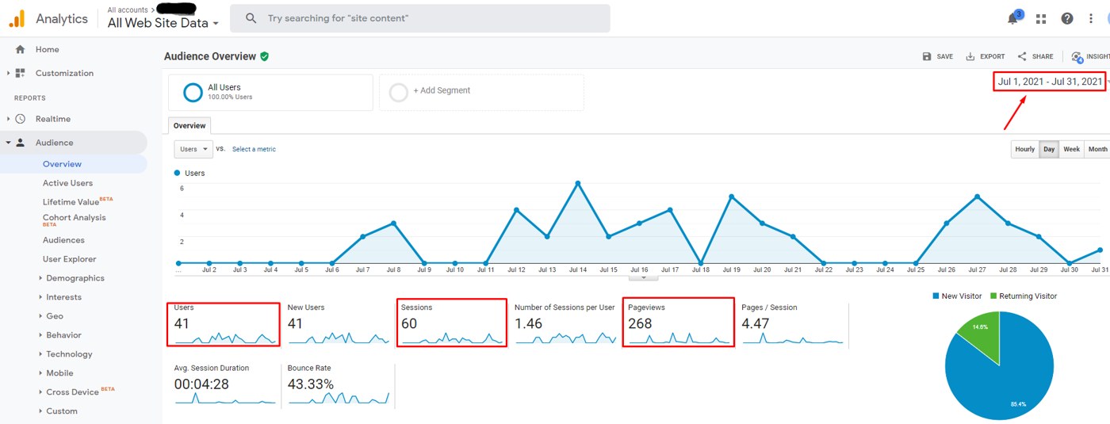Viewport: 1110px width, 424px height.
Task: Select the Pages / Session tile
Action: (793, 323)
